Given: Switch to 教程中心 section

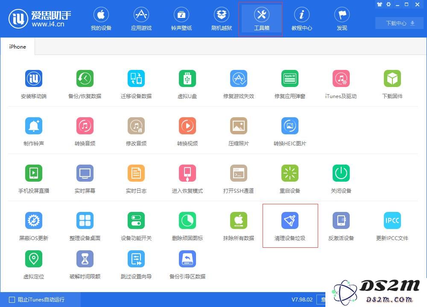Looking at the screenshot, I should pos(302,19).
